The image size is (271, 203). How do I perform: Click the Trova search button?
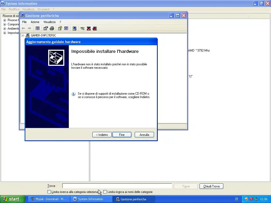click(186, 186)
